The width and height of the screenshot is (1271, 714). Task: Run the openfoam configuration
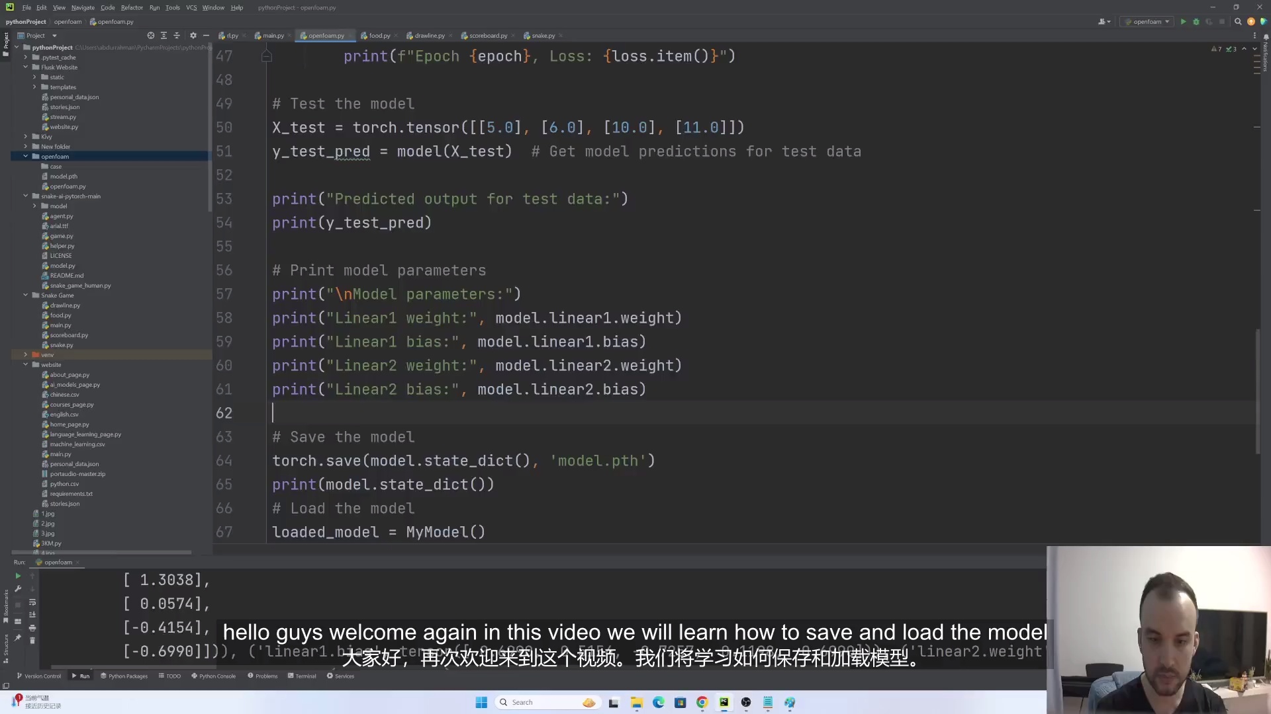point(1184,22)
